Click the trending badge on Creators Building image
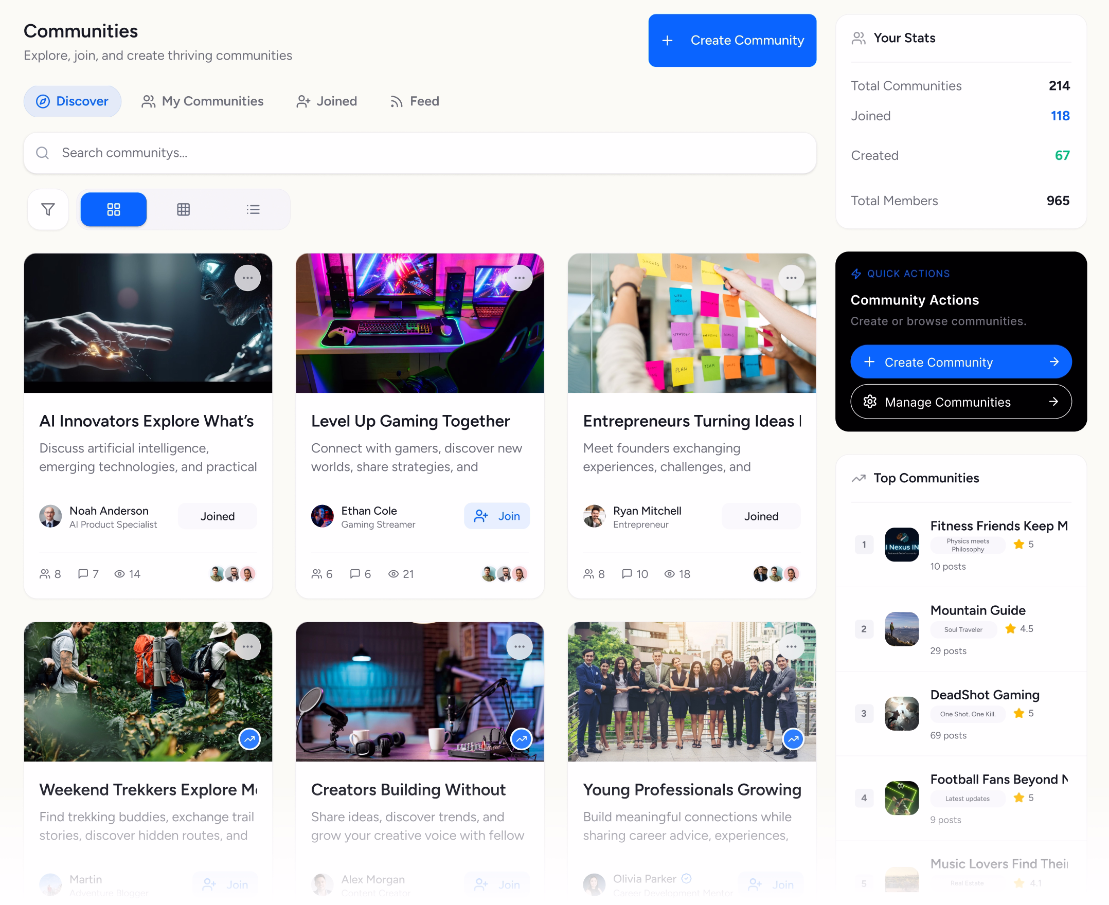The image size is (1109, 905). (x=522, y=739)
